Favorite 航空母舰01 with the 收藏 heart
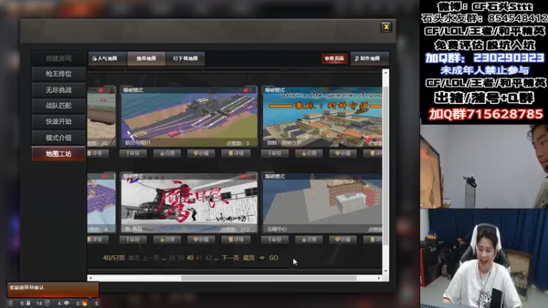Viewport: 548px width, 308px height. coord(201,153)
